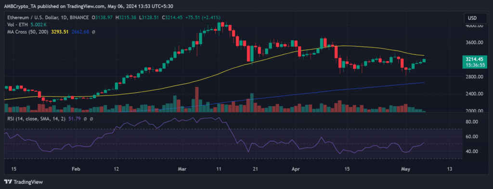Click the 2800.00 price axis label
Screen dimensions: 493x189
tap(474, 77)
